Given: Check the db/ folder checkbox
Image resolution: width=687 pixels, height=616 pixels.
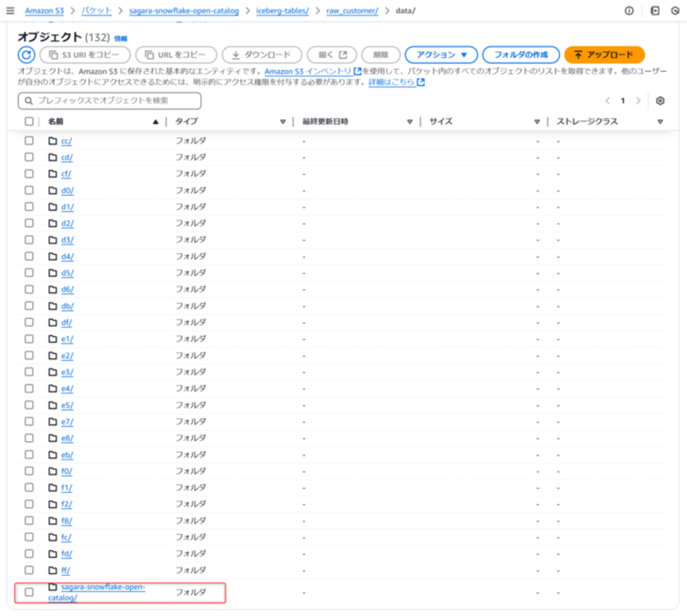Looking at the screenshot, I should [x=29, y=306].
